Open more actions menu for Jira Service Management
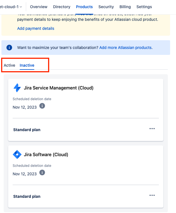The width and height of the screenshot is (176, 213). (152, 129)
